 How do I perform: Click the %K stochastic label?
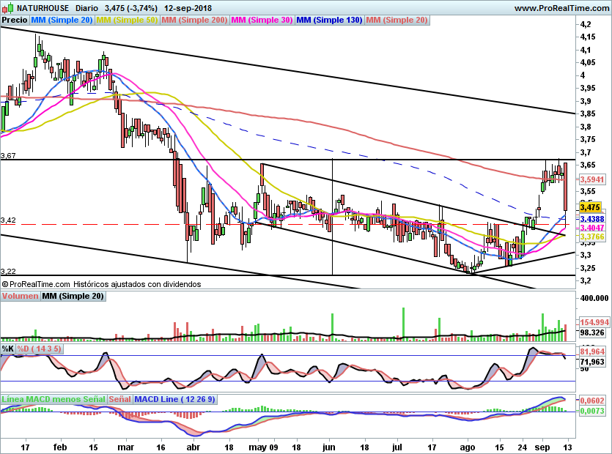click(7, 349)
